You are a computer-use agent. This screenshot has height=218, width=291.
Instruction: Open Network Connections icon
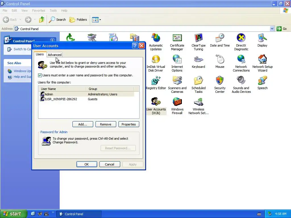coord(241,63)
